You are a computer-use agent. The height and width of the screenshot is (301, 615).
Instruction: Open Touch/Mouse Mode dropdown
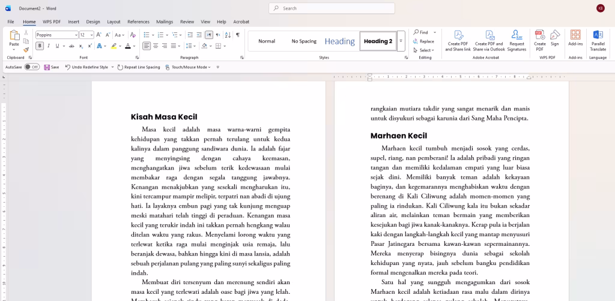coord(188,67)
